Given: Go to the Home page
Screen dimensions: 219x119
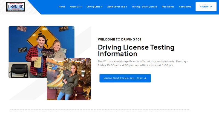Looking at the screenshot, I should pyautogui.click(x=62, y=7).
